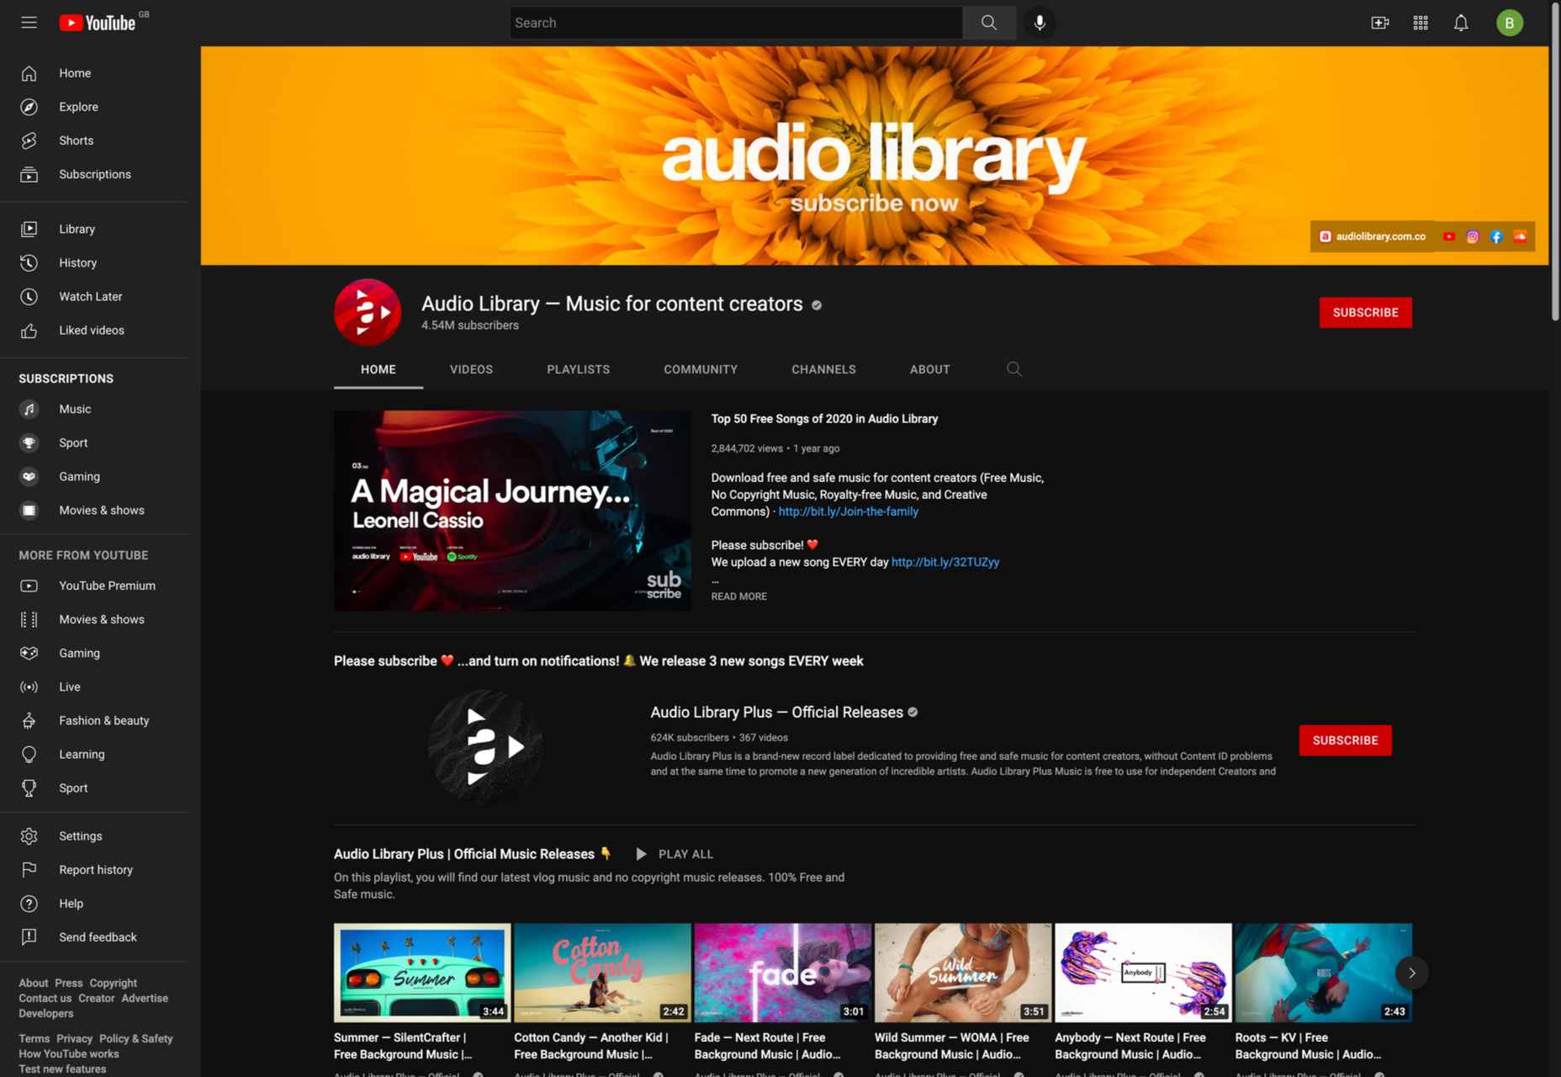Open the hamburger guide menu

coord(29,23)
